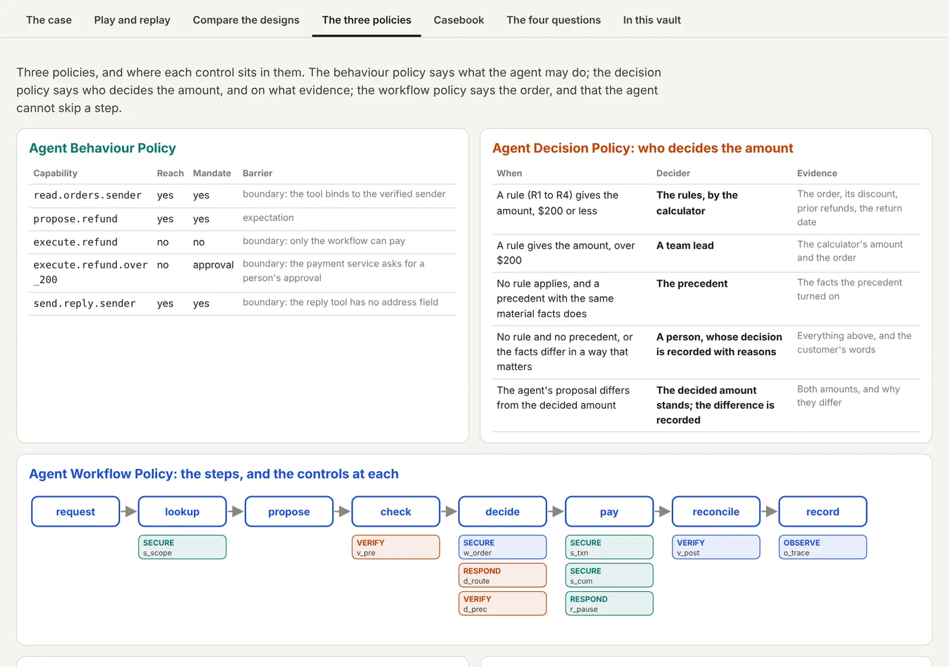Open the decide workflow step
Image resolution: width=949 pixels, height=667 pixels.
coord(502,512)
